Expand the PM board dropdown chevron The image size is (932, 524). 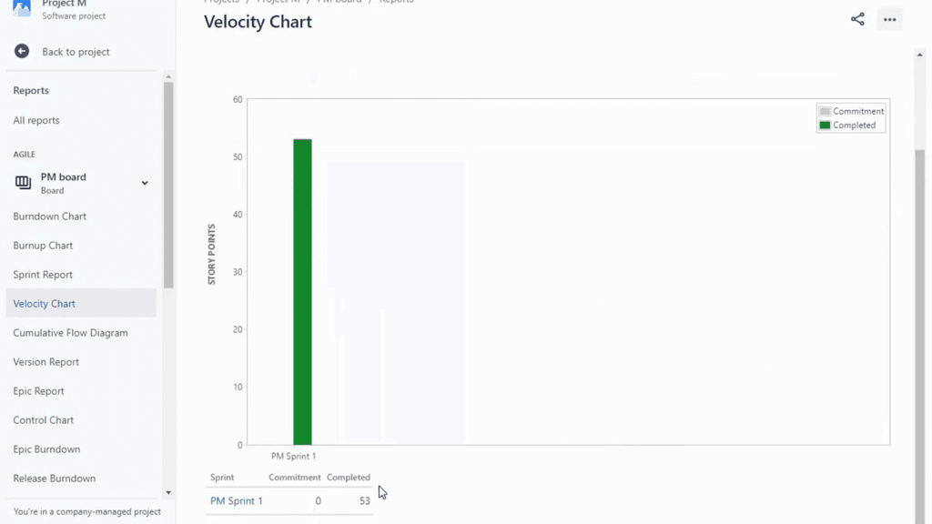[x=144, y=182]
